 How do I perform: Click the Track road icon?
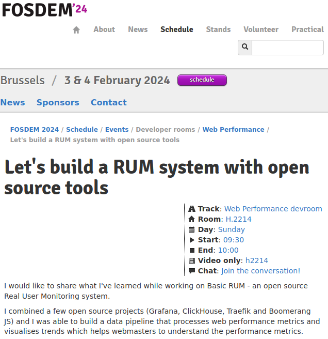point(192,209)
